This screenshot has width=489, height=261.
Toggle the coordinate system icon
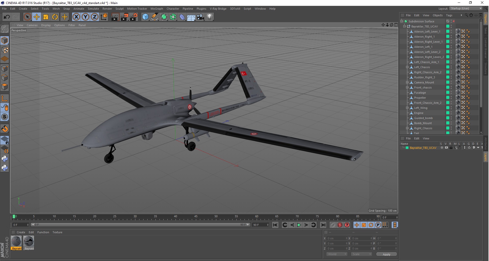point(104,17)
